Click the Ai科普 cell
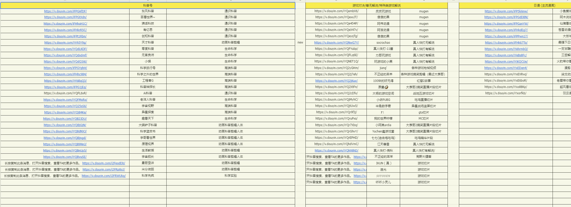The height and width of the screenshot is (207, 571). 148,93
